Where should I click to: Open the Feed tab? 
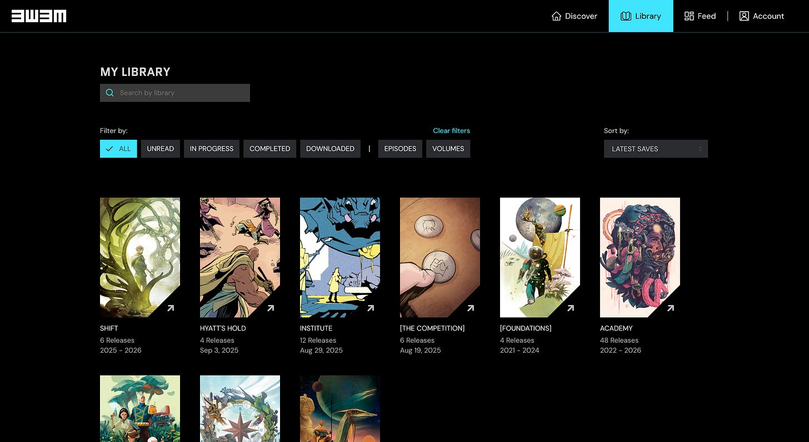(700, 16)
